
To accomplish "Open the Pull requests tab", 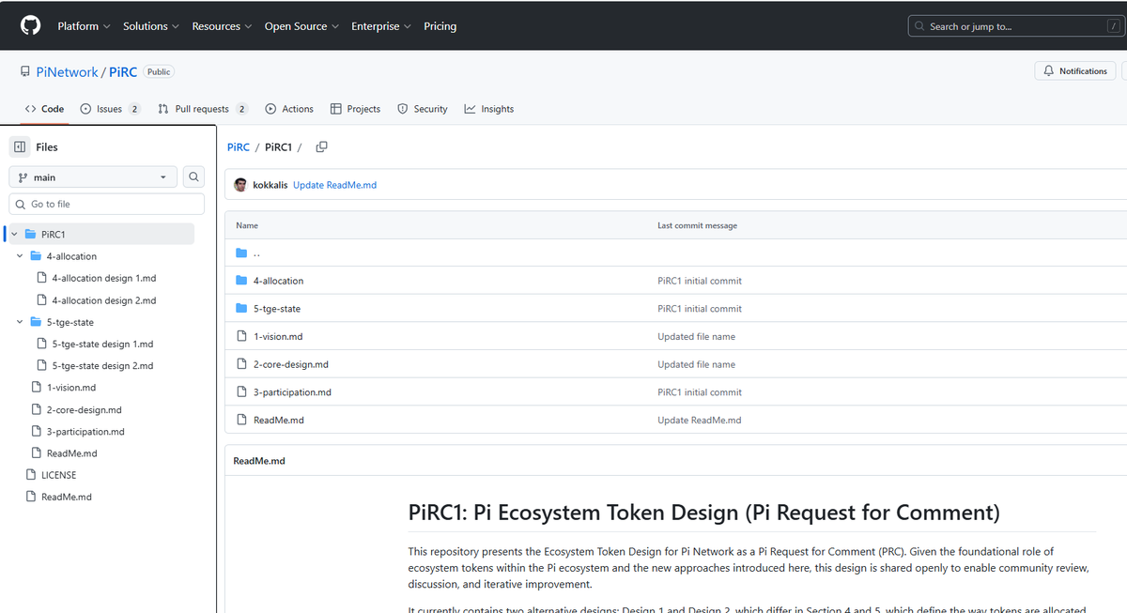I will click(203, 109).
